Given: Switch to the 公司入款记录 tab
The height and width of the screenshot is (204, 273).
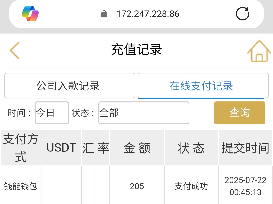Looking at the screenshot, I should coord(70,86).
